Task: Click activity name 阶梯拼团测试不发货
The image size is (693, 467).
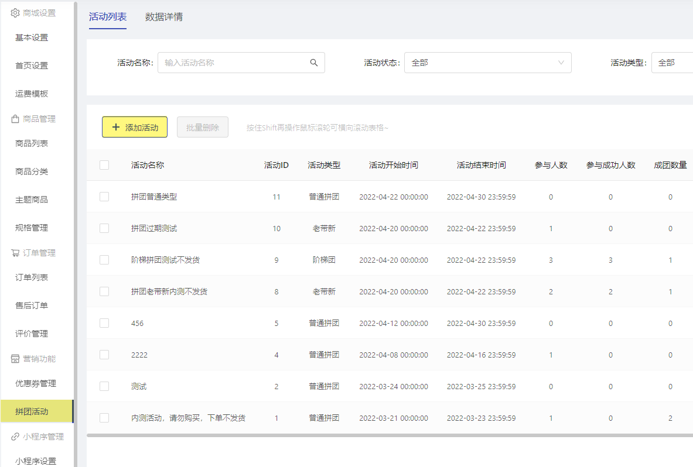Action: pos(165,260)
